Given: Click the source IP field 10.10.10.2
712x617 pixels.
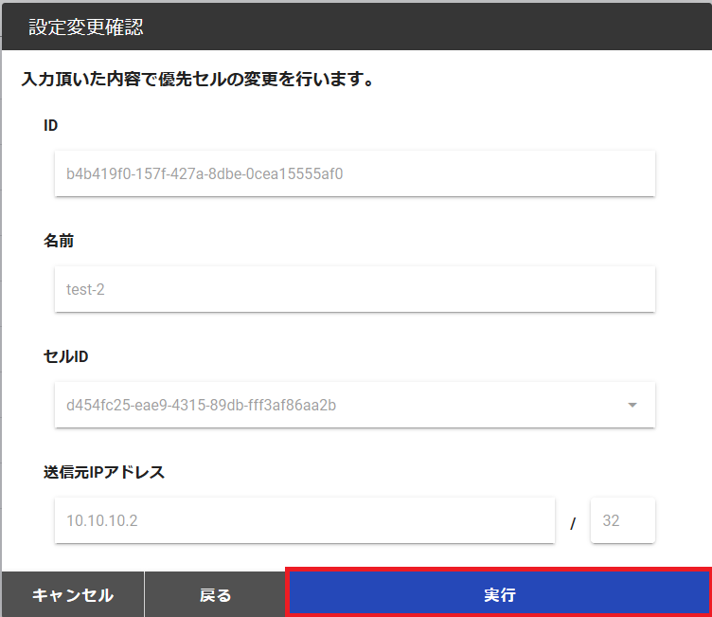Looking at the screenshot, I should 305,520.
